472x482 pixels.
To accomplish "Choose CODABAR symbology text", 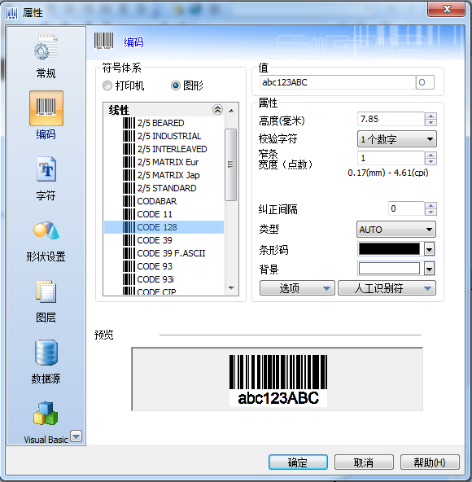I will [157, 201].
